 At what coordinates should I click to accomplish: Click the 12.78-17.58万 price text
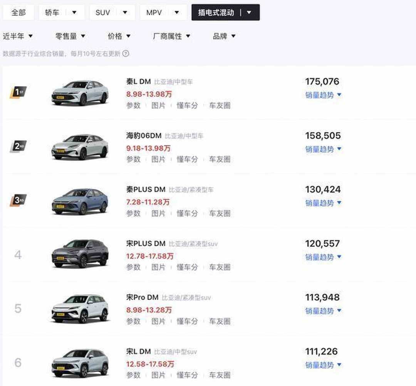coord(150,256)
